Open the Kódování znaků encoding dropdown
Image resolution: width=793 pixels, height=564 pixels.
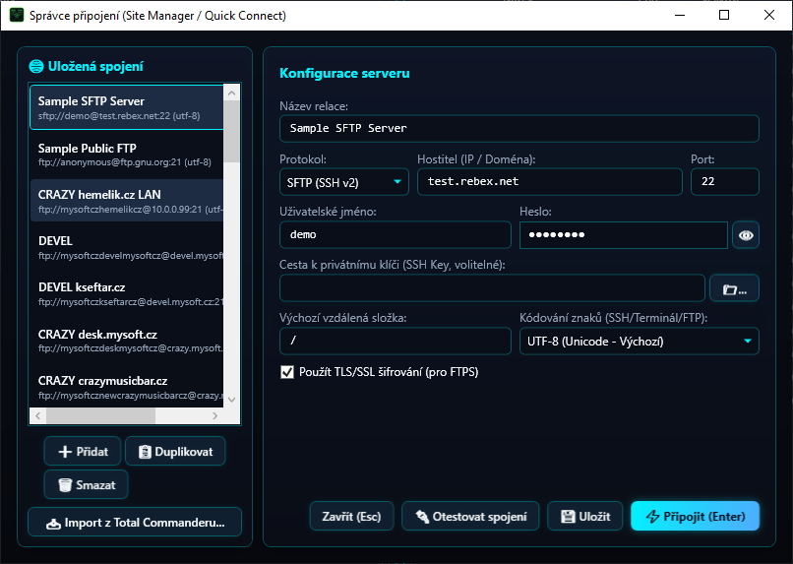(x=640, y=342)
